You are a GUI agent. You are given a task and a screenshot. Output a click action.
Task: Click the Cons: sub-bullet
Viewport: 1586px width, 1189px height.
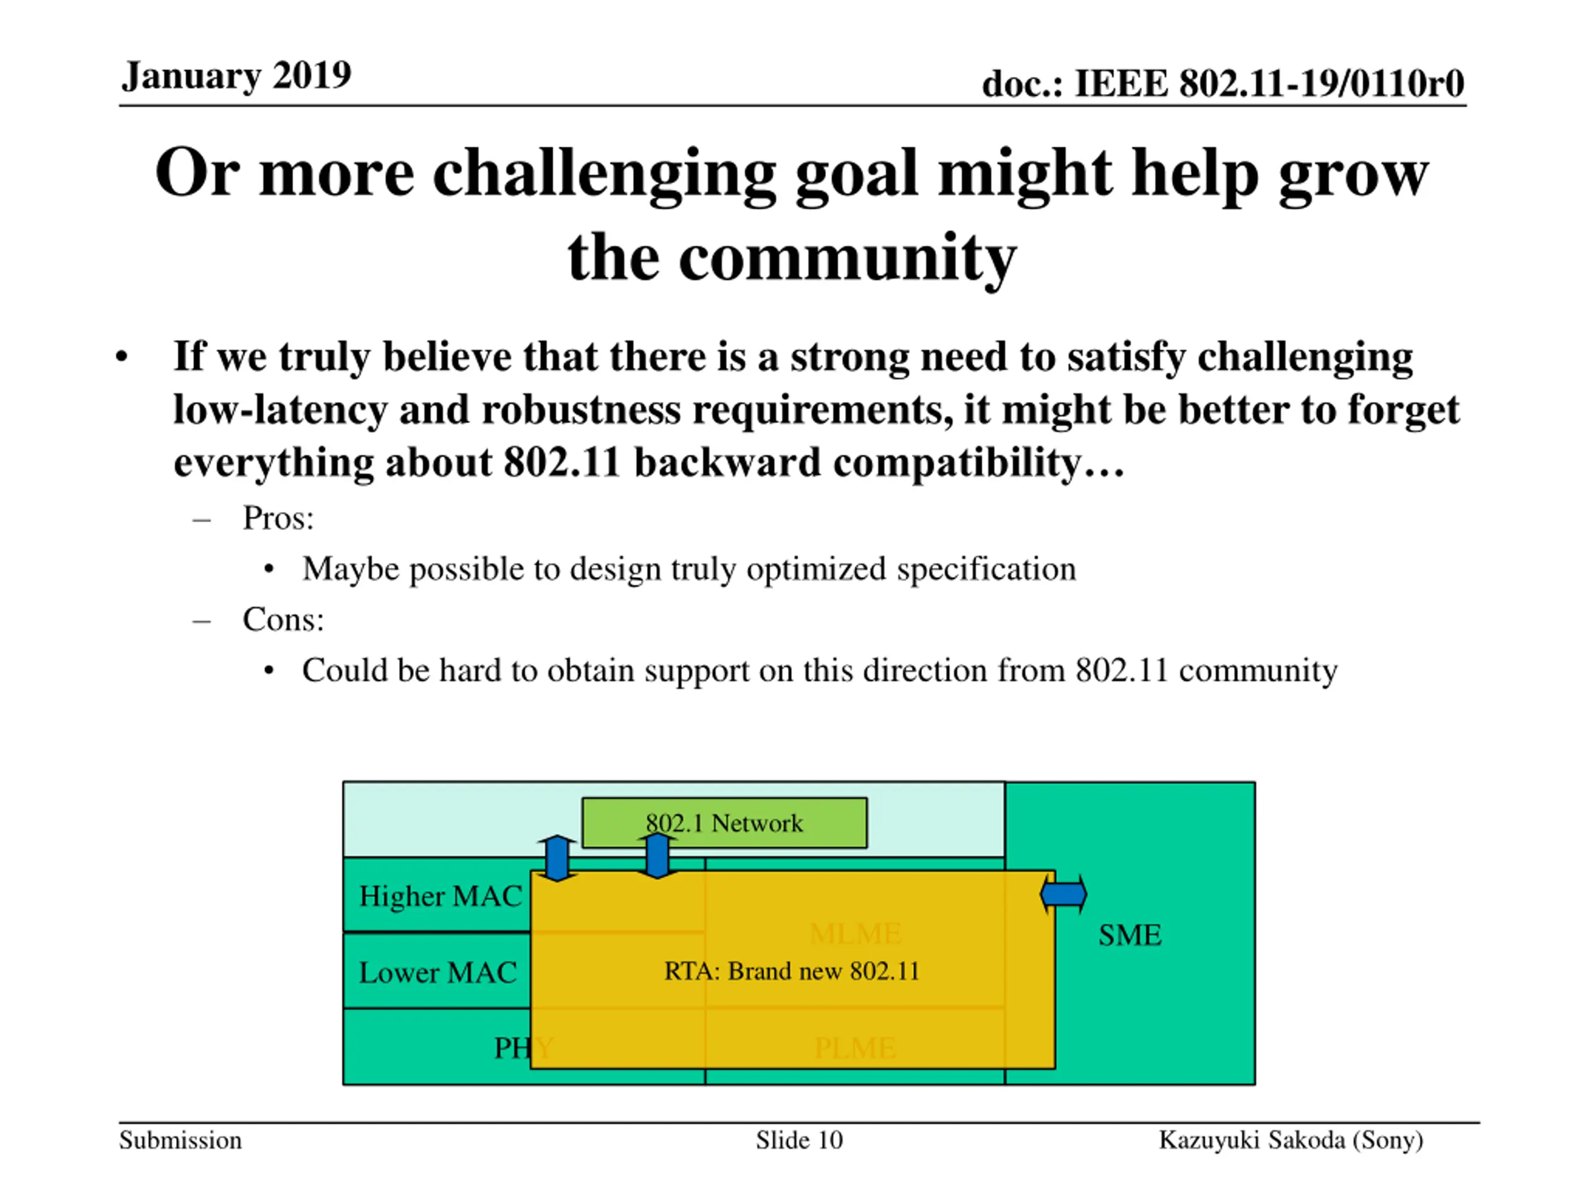[283, 619]
